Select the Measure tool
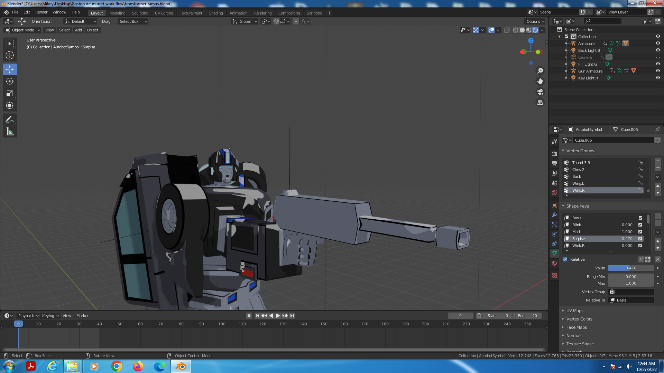Screen dimensions: 664x373 pos(10,132)
